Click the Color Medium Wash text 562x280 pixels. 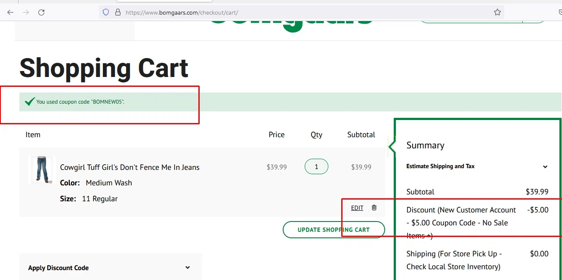pyautogui.click(x=96, y=183)
